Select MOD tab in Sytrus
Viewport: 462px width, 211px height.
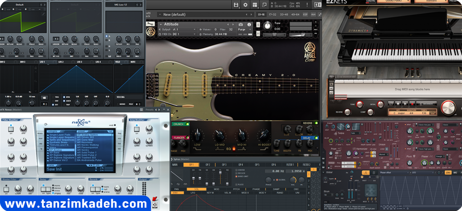216,189
